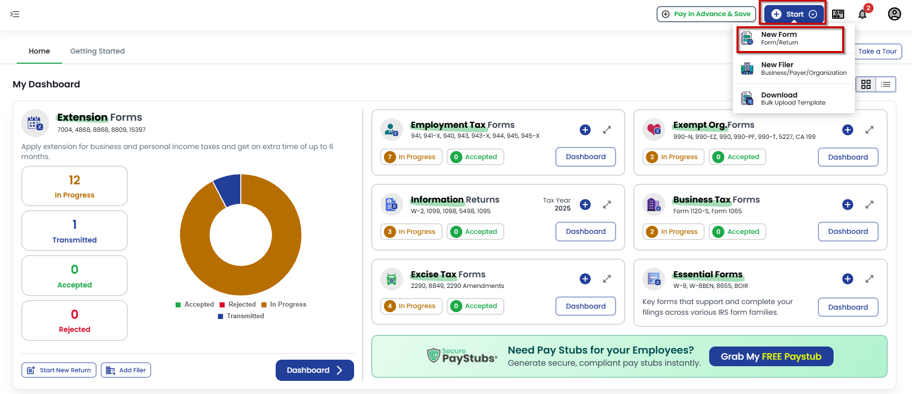Click Business Tax building icon

pyautogui.click(x=654, y=205)
